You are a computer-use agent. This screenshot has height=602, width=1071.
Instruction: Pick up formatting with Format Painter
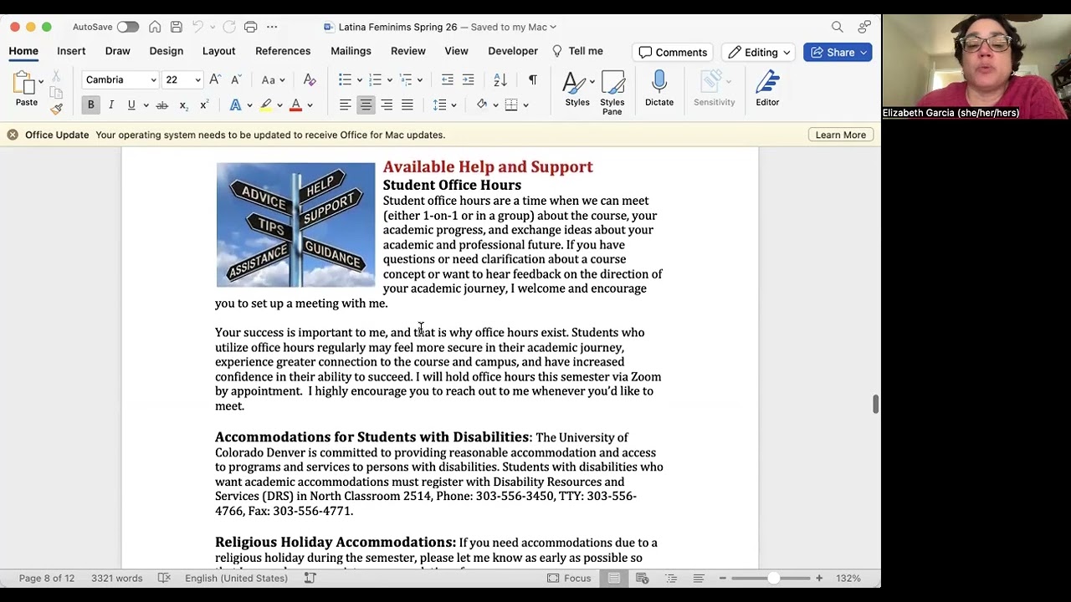[x=56, y=108]
